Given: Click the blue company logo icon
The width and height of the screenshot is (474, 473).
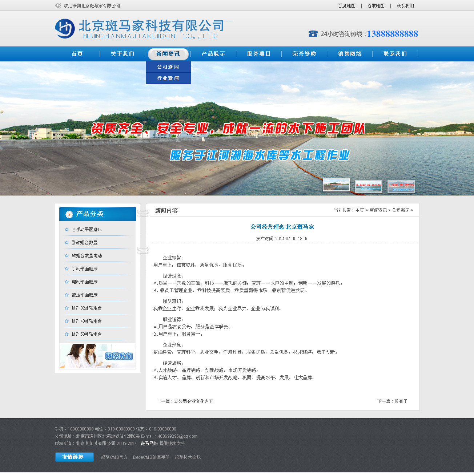Looking at the screenshot, I should tap(65, 29).
